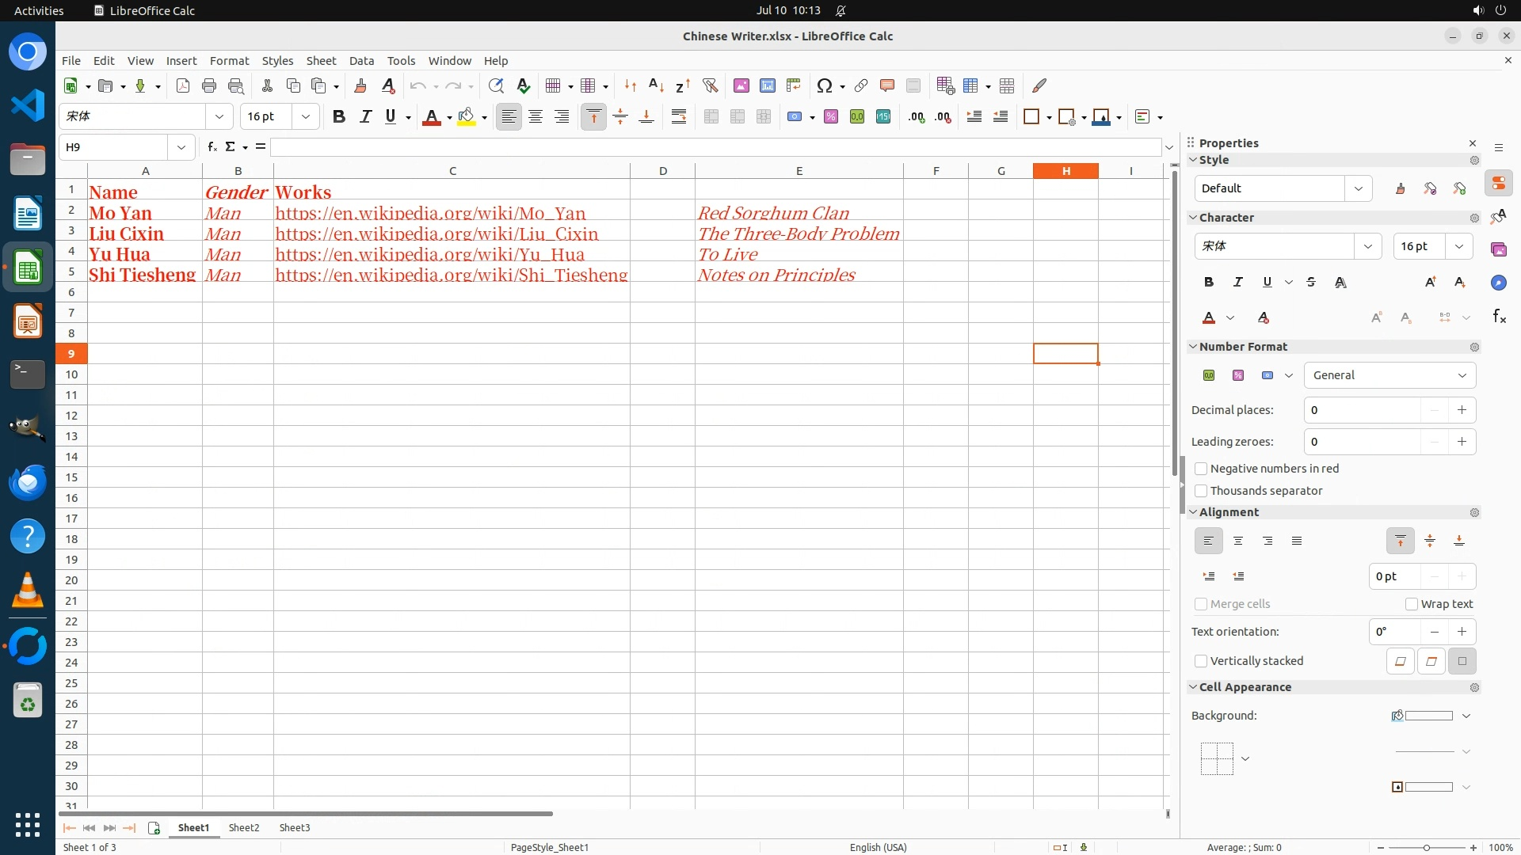This screenshot has width=1521, height=855.
Task: Open the font size 16 pt dropdown in toolbar
Action: [x=305, y=116]
